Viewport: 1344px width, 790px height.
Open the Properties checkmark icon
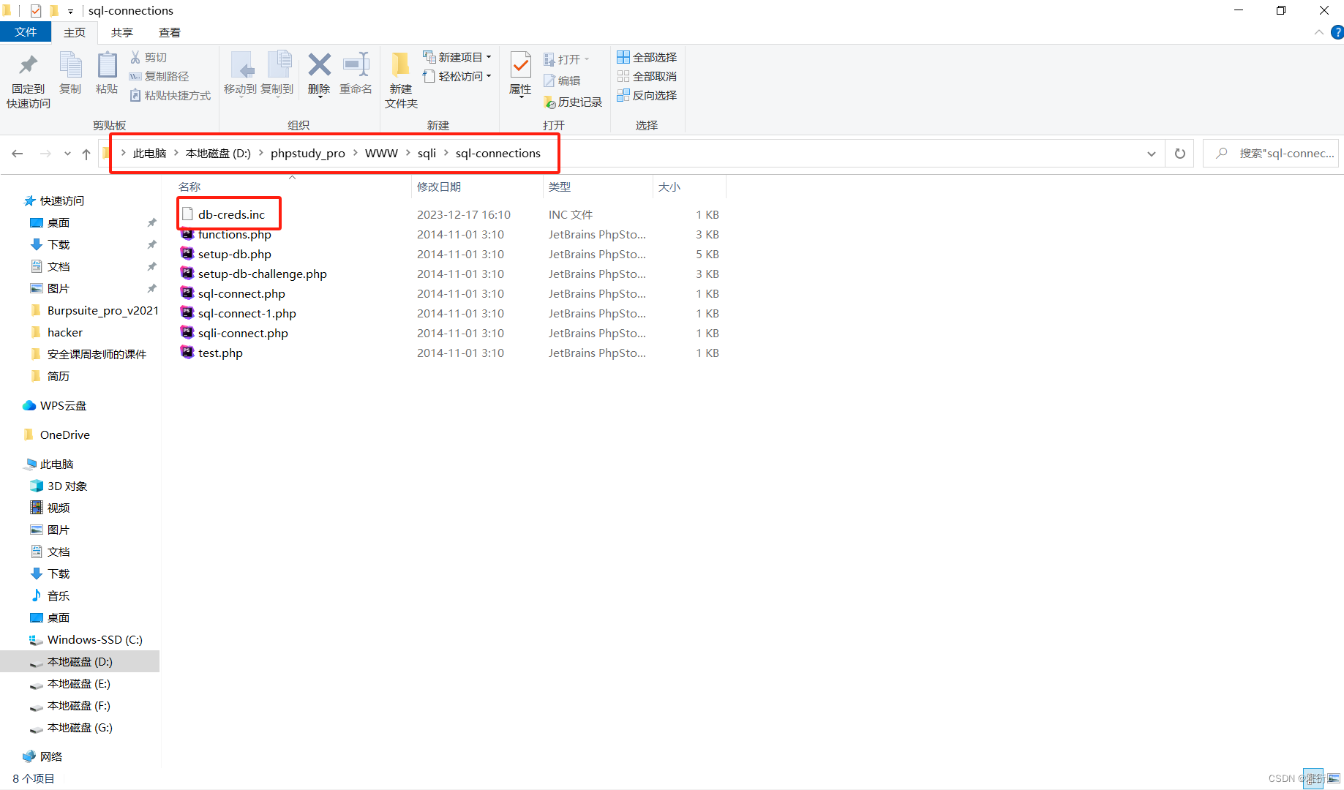(520, 65)
